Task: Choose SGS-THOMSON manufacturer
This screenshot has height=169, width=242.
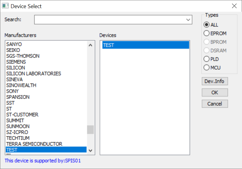Action: (46, 56)
